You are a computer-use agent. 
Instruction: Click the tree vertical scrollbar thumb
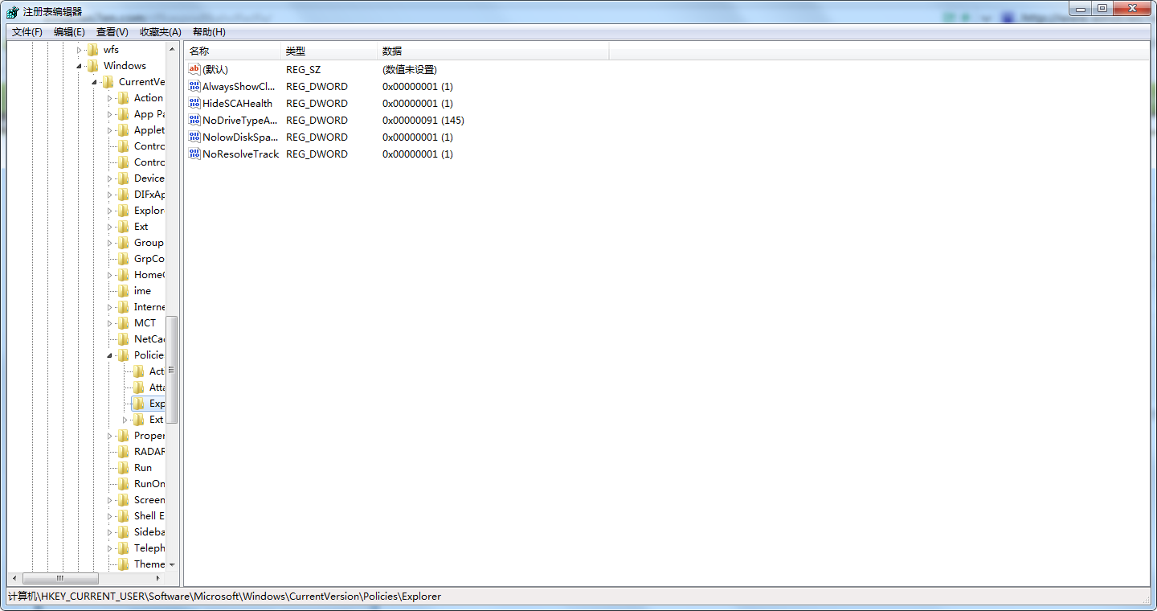(172, 370)
